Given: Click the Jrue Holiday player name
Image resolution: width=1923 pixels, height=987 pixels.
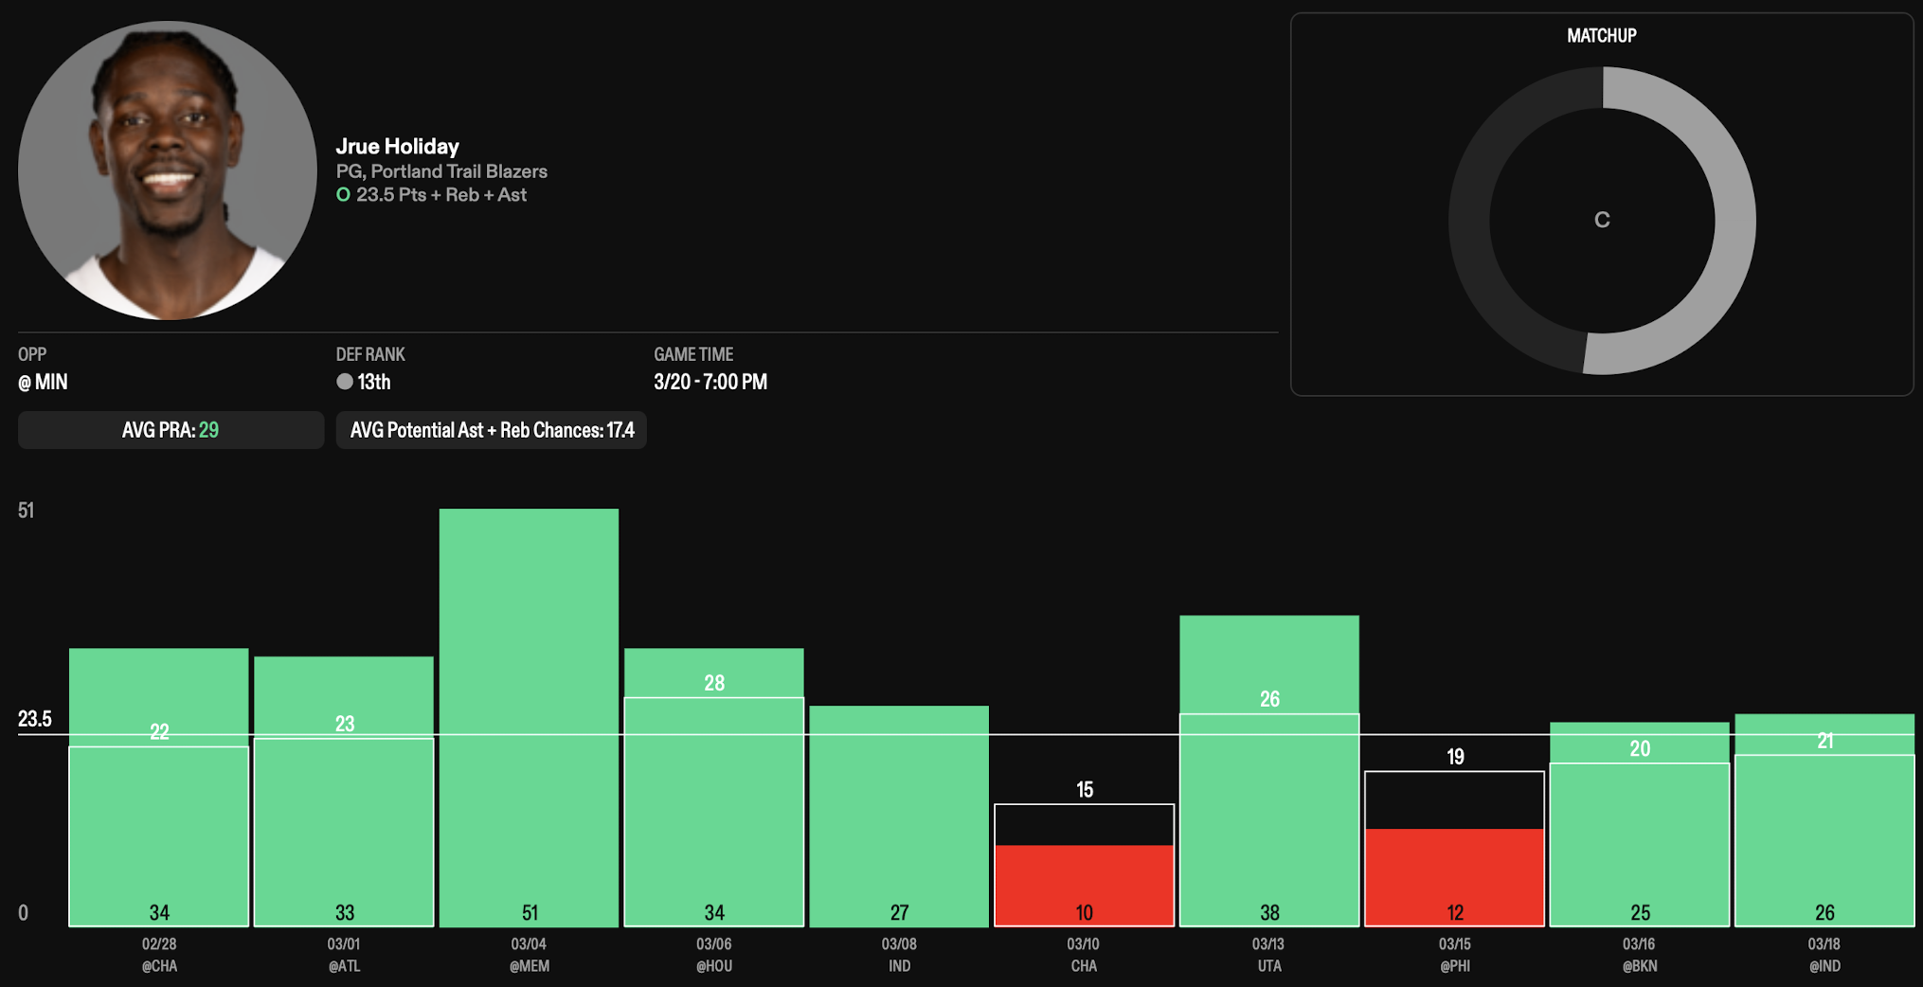Looking at the screenshot, I should pos(397,146).
